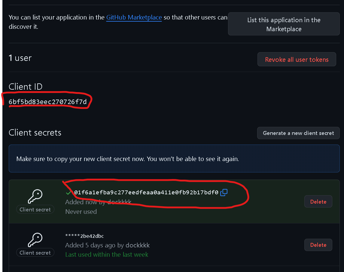The image size is (344, 272).
Task: Copy the new client secret with the copy icon
Action: click(x=224, y=193)
